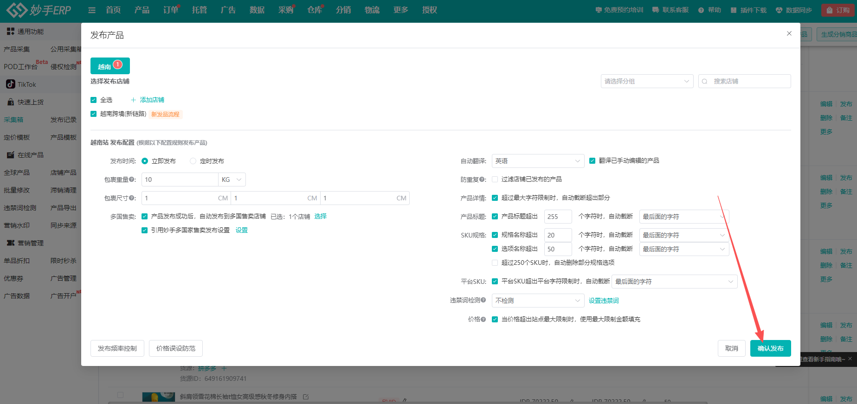Click the banned word detection help icon
Image resolution: width=857 pixels, height=404 pixels.
[x=483, y=300]
